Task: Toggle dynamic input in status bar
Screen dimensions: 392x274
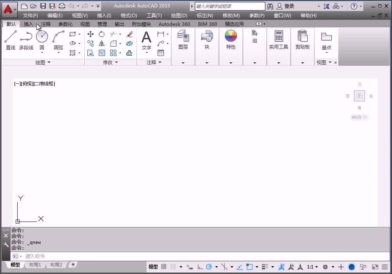Action: tap(189, 267)
